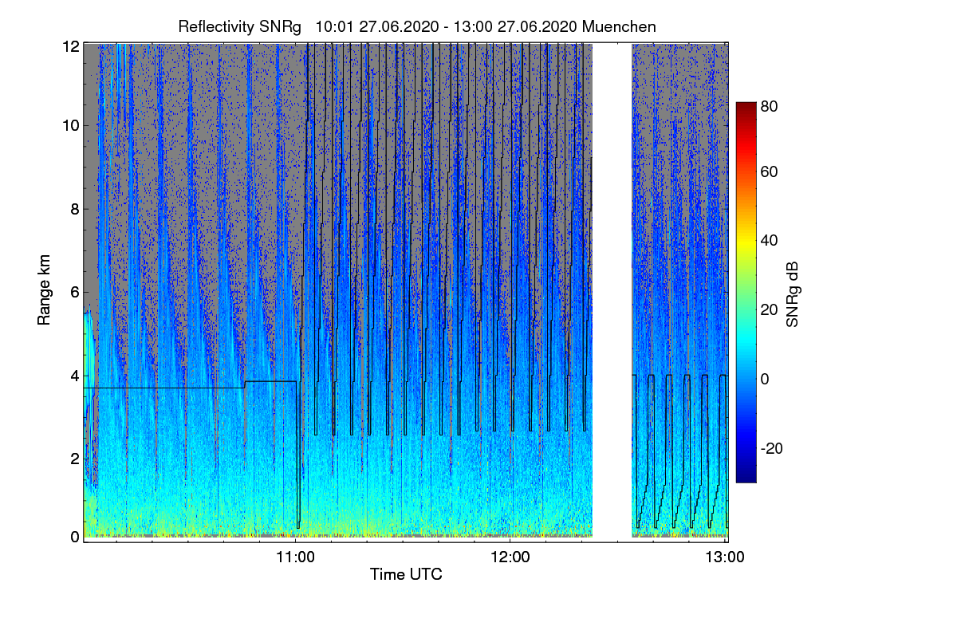Click the 80 label on colorbar
Viewport: 957px width, 638px height.
[x=769, y=104]
